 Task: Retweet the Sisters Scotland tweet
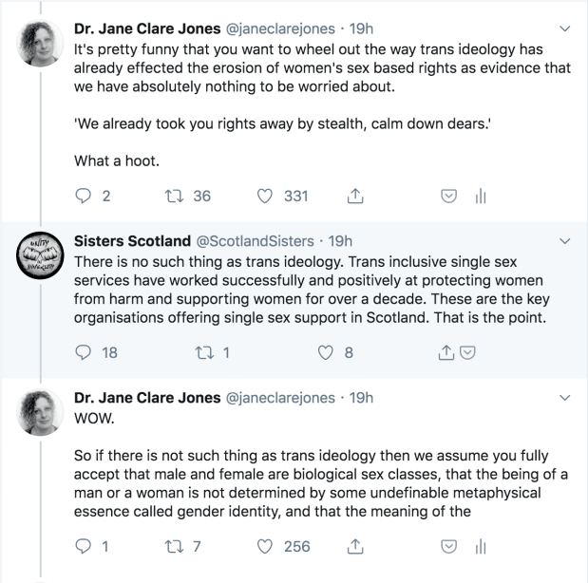click(x=178, y=352)
